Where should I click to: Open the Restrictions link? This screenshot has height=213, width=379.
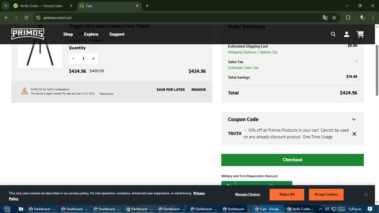[106, 94]
